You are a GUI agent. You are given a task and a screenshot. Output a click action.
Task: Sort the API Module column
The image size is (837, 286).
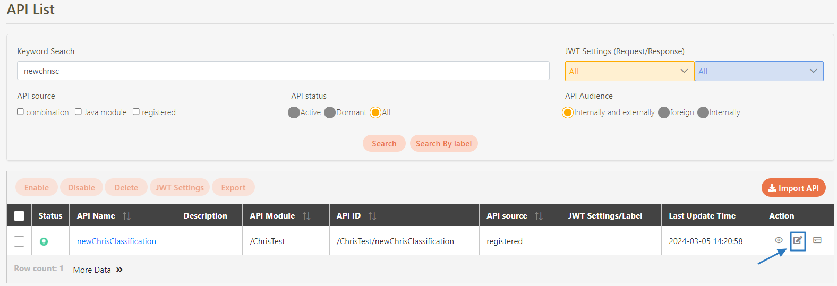(x=306, y=216)
